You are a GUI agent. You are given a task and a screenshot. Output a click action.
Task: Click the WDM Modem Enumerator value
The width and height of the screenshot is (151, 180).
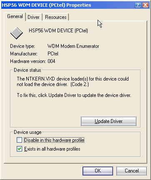tap(73, 46)
